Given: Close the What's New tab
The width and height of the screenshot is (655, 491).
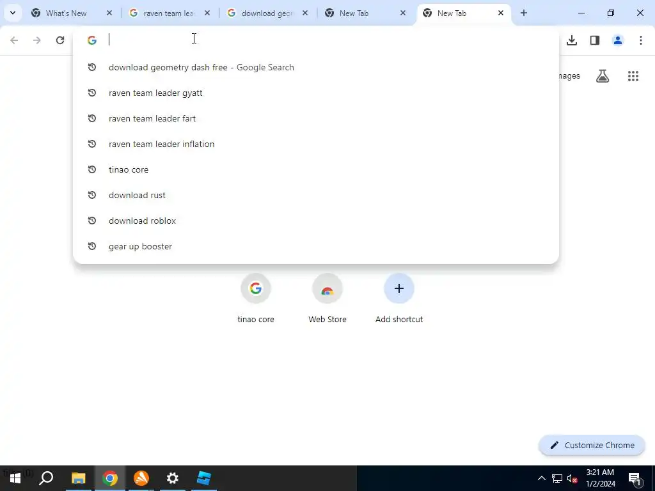Looking at the screenshot, I should click(109, 13).
